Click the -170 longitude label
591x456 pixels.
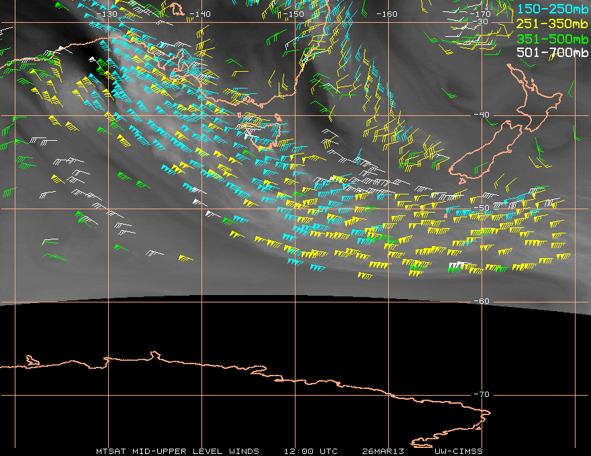[x=480, y=14]
